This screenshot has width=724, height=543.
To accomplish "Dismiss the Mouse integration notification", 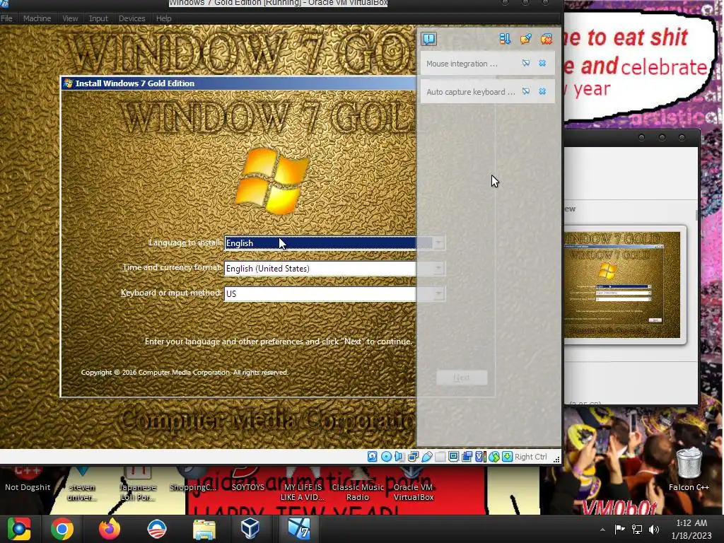I will [542, 63].
